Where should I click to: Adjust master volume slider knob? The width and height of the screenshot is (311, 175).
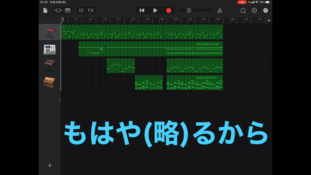[189, 10]
